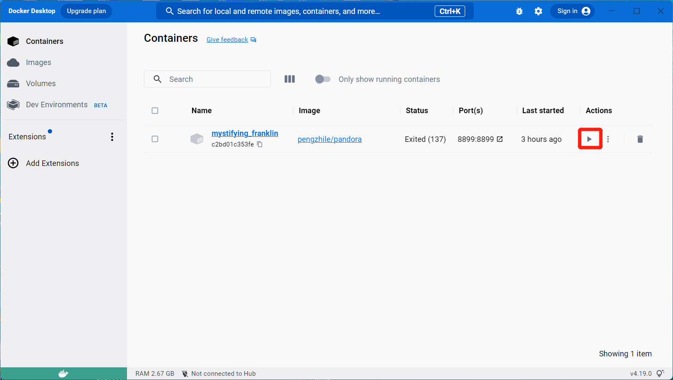
Task: Go to Images section
Action: pos(63,62)
